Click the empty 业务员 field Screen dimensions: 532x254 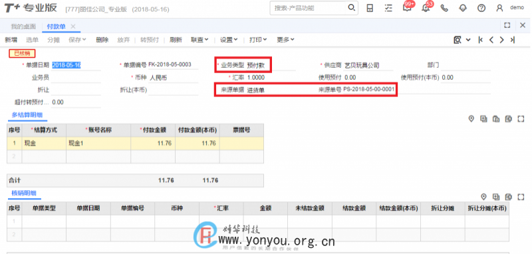pyautogui.click(x=76, y=78)
